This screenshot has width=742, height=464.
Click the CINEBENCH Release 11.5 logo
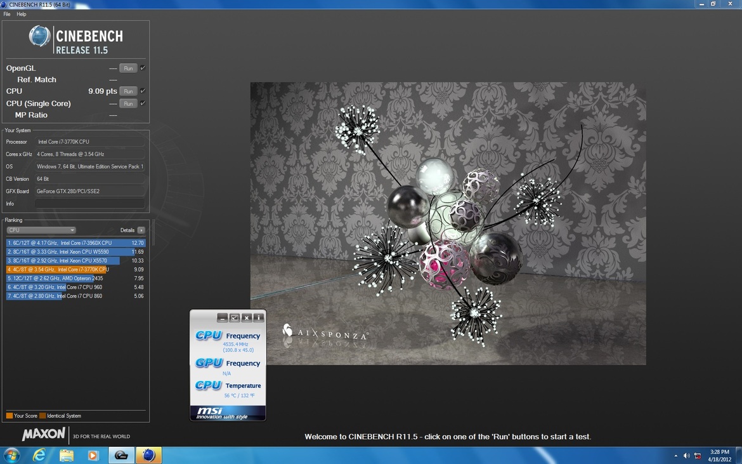(x=75, y=40)
